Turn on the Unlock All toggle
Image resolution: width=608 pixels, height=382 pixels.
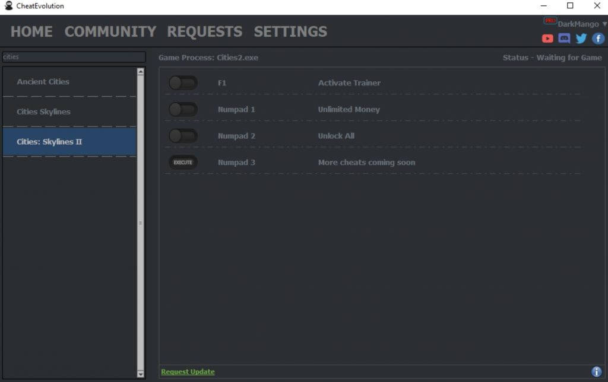point(183,136)
